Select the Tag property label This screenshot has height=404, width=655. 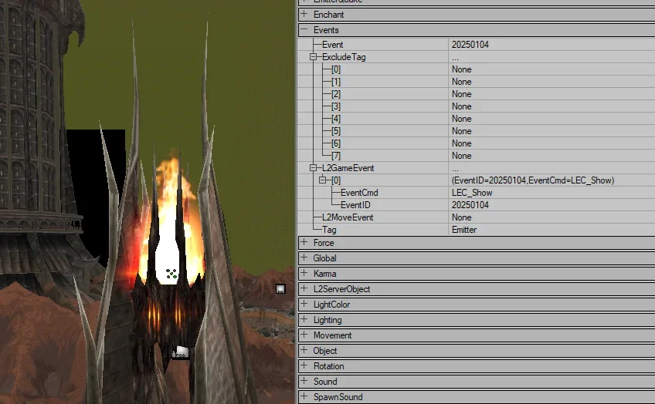(329, 230)
